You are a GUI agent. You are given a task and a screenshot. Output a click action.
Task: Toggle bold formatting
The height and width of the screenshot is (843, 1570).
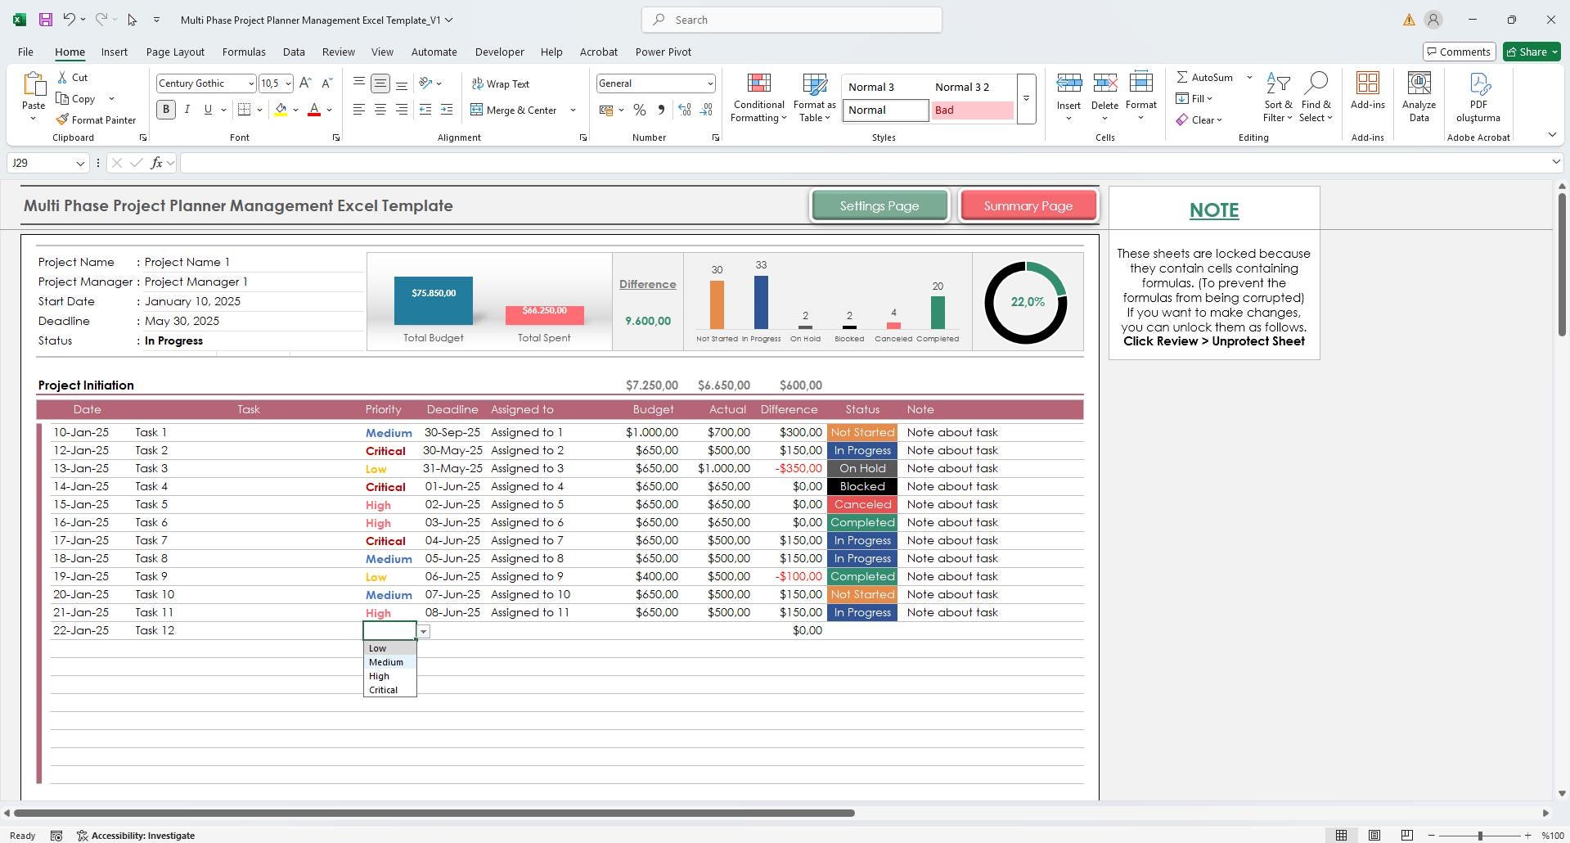pos(165,109)
